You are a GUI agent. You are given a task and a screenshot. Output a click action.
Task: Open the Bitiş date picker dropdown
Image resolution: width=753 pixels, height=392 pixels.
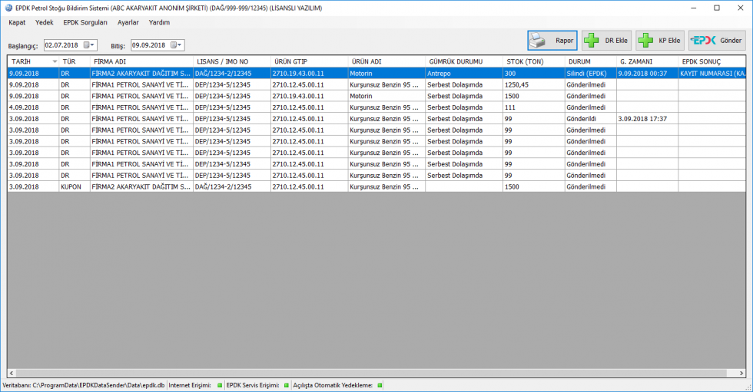click(180, 45)
